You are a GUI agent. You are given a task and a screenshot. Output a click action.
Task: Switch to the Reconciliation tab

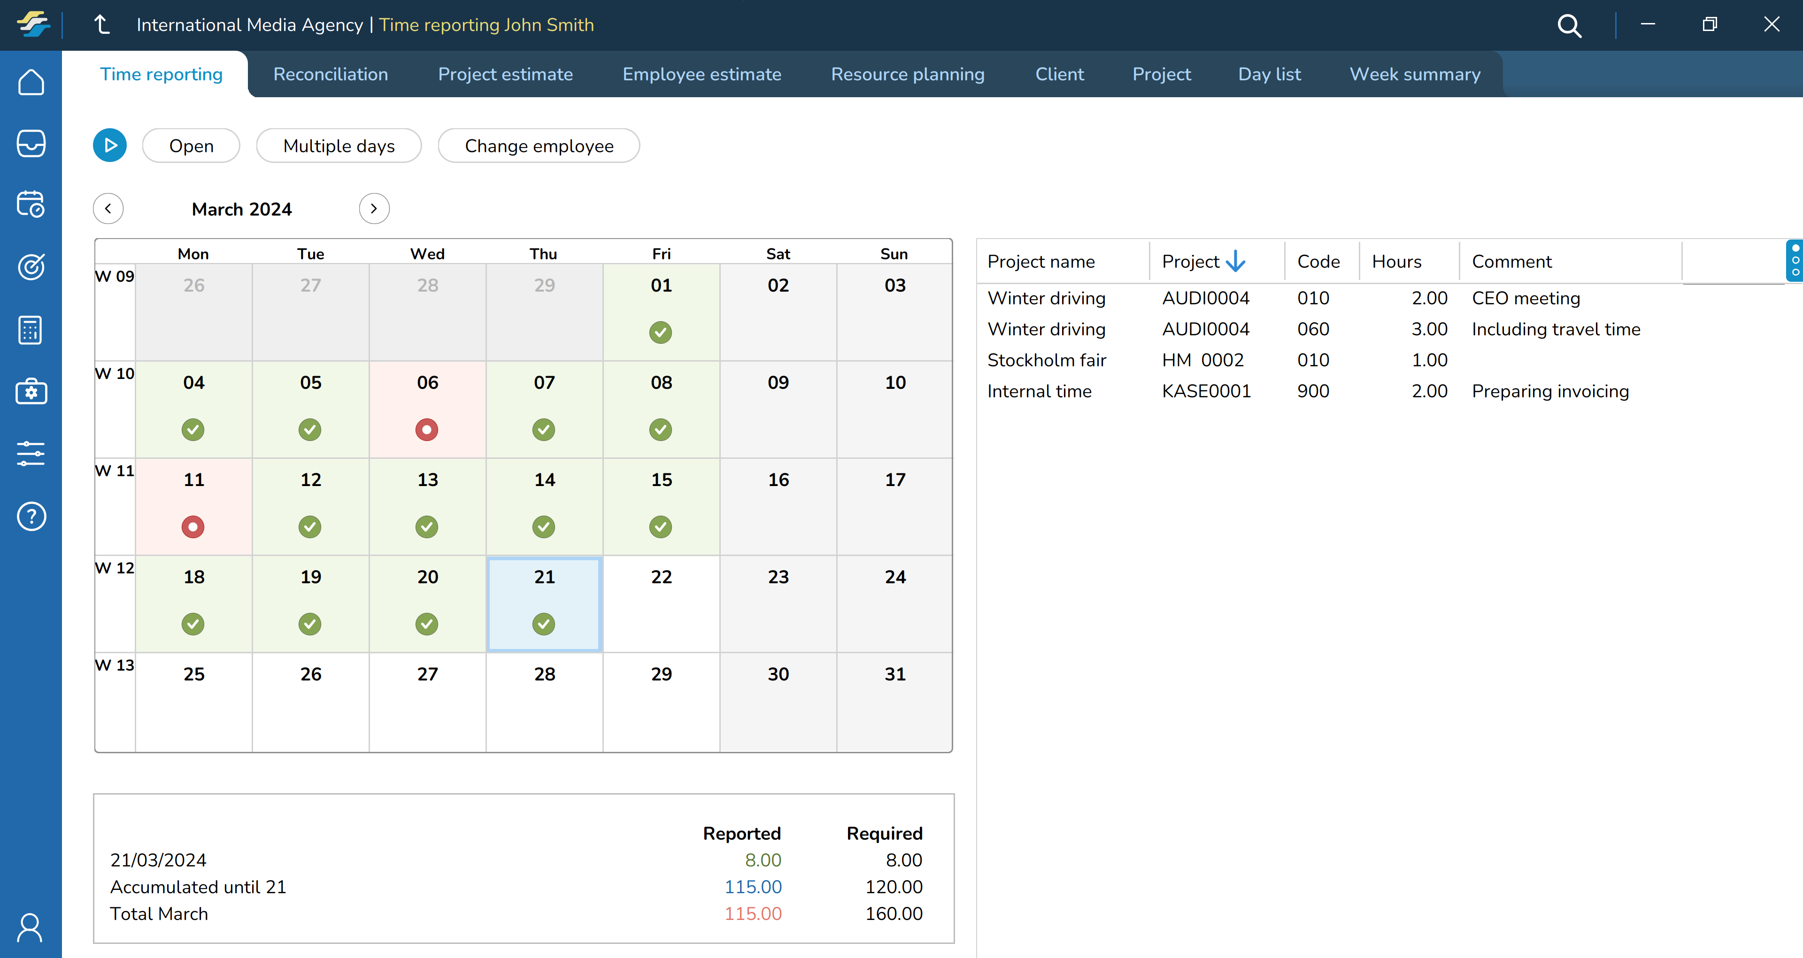coord(331,74)
